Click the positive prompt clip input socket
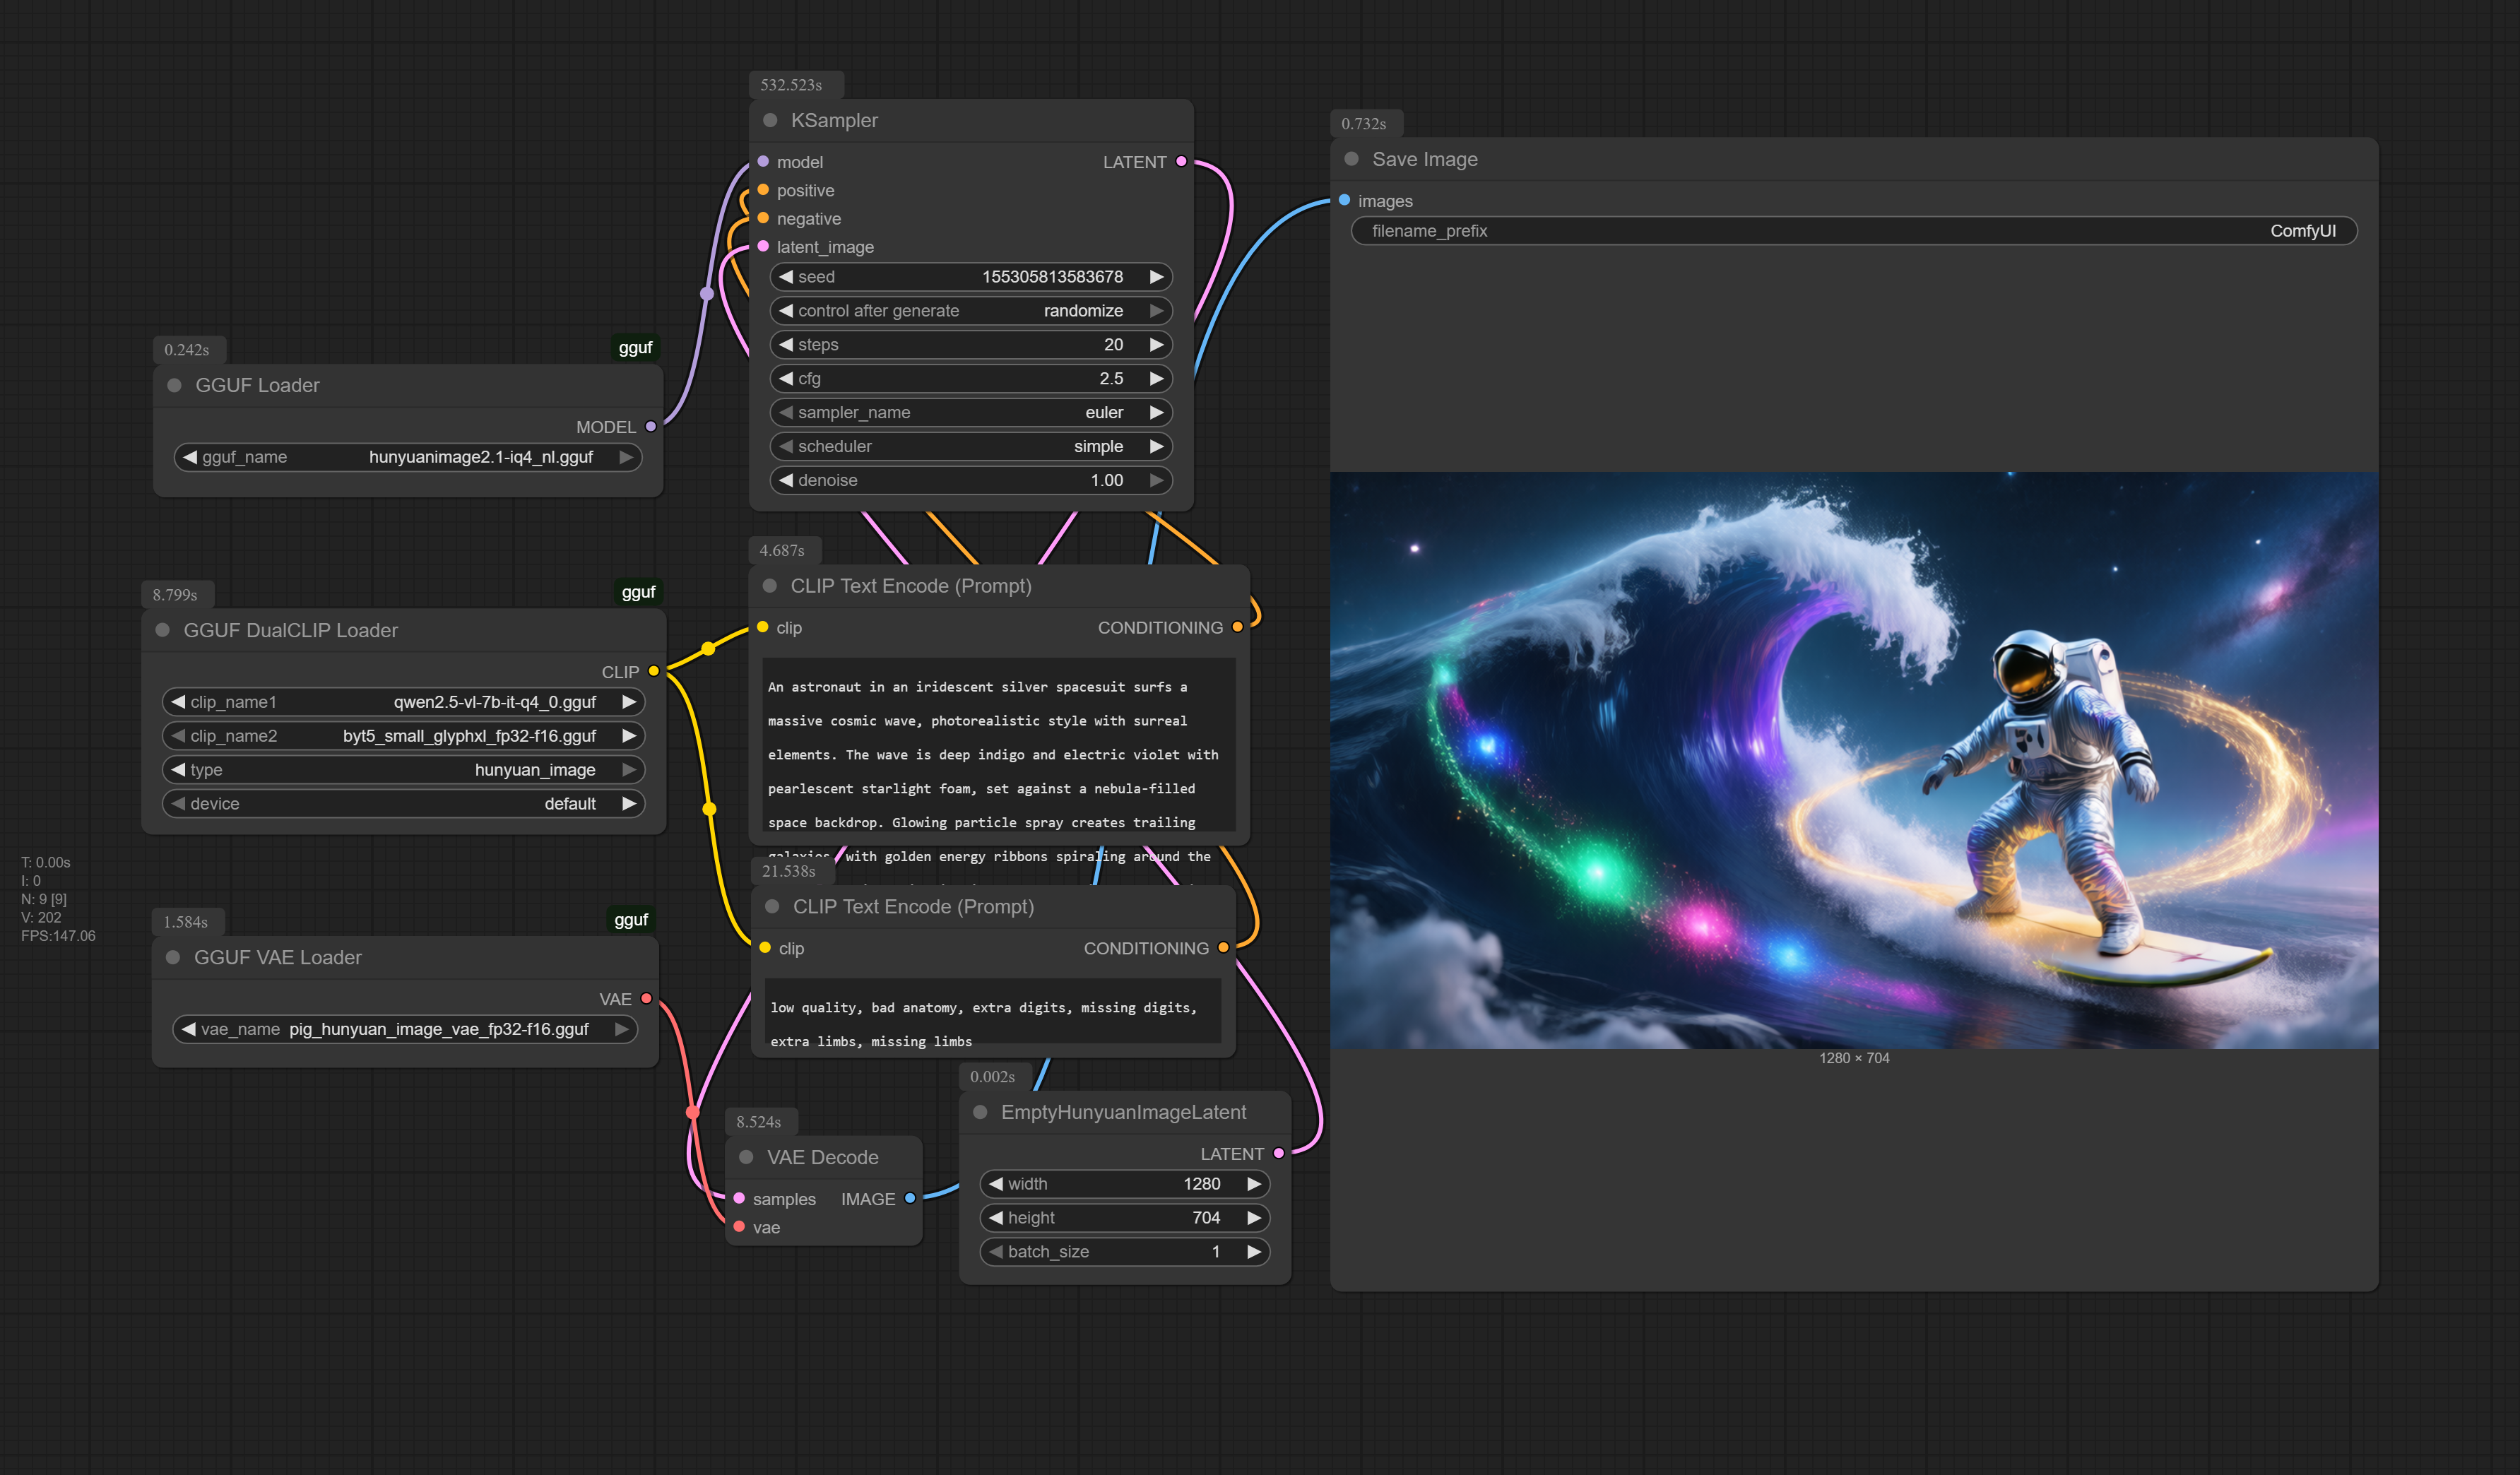This screenshot has width=2520, height=1475. pyautogui.click(x=763, y=627)
